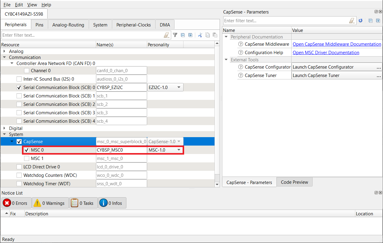Collapse all resources icon in Peripherals toolbar

(183, 35)
